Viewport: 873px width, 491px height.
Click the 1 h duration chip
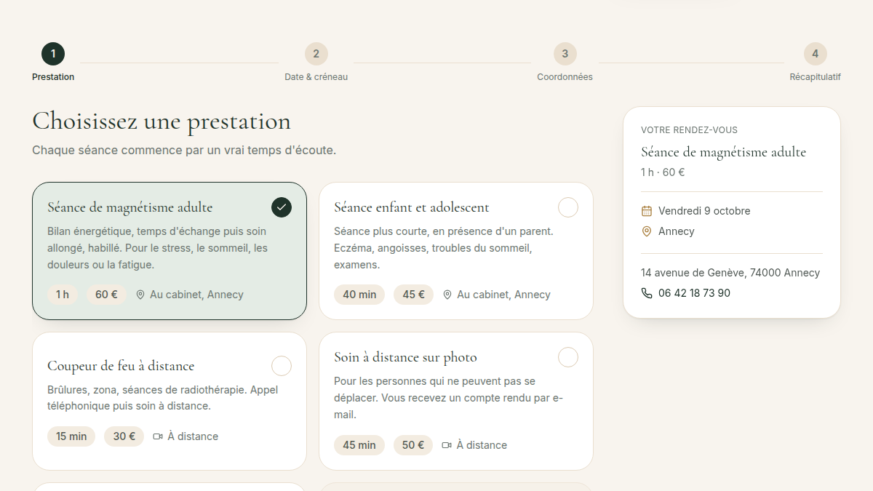point(63,295)
